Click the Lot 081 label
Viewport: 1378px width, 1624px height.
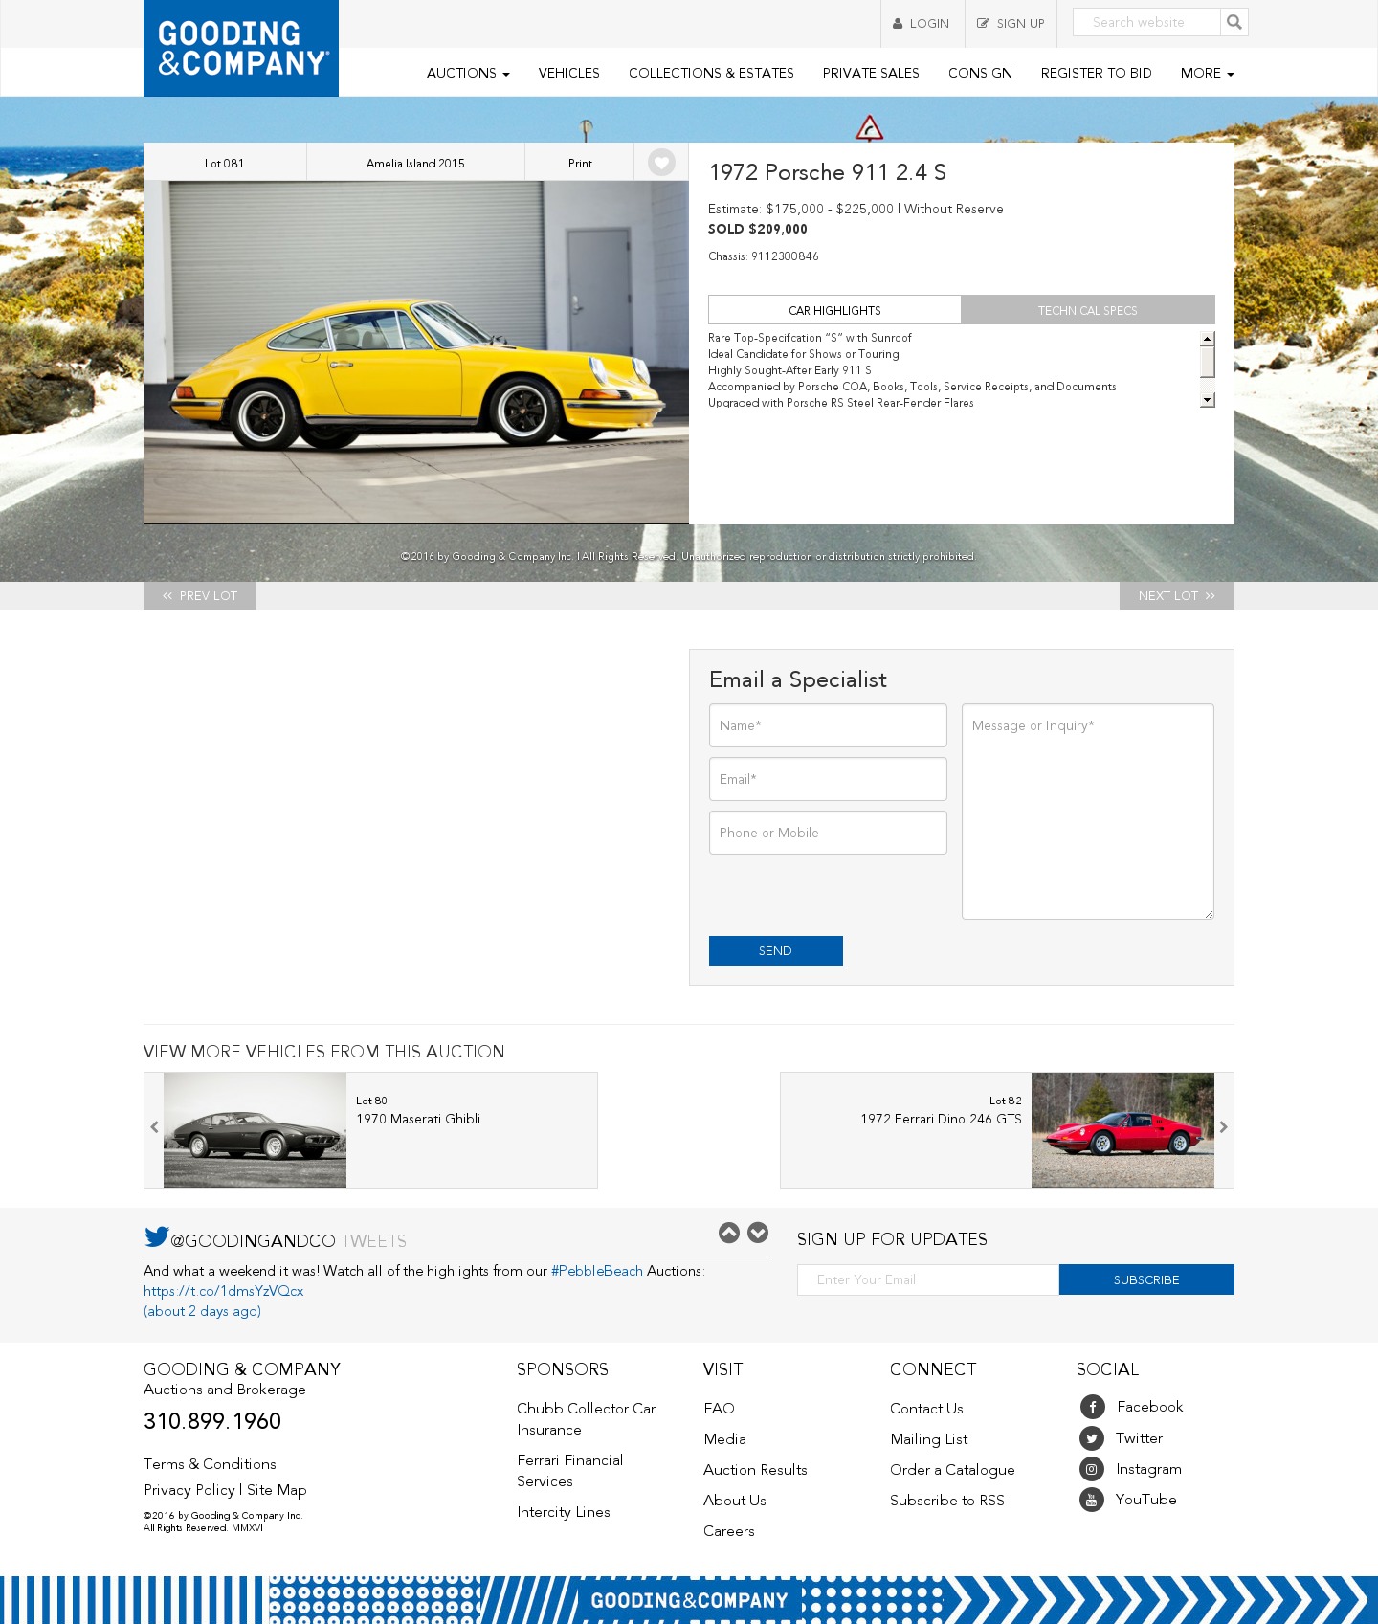tap(225, 163)
